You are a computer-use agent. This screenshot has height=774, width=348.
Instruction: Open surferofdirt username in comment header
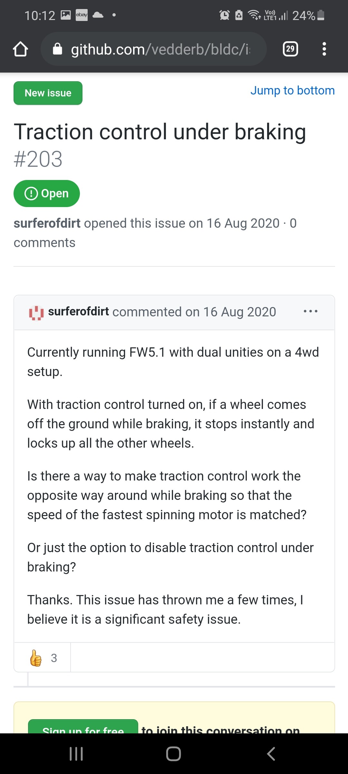[x=79, y=312]
